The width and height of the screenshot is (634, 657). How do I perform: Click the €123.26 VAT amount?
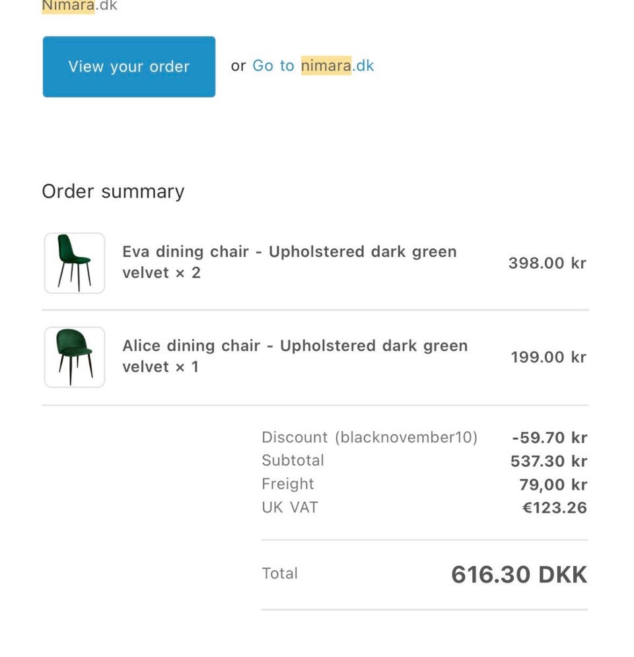click(x=554, y=508)
